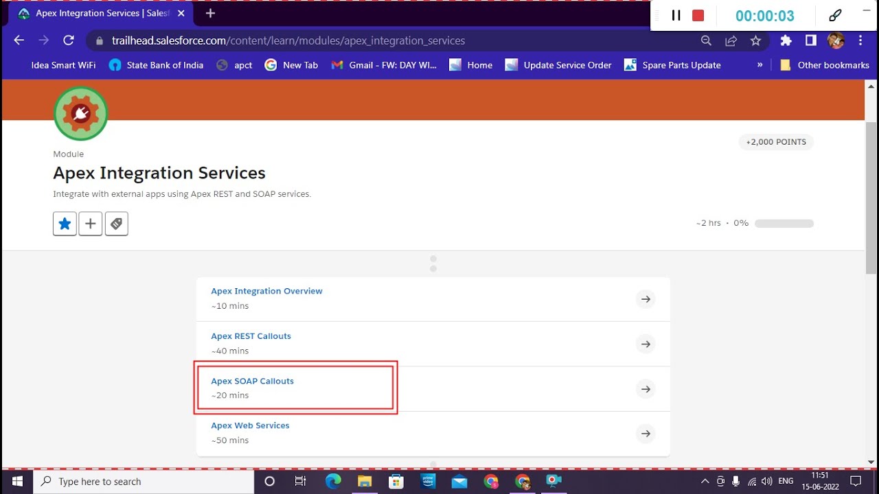Screen dimensions: 879x494
Task: Click the browser back arrow
Action: point(19,40)
